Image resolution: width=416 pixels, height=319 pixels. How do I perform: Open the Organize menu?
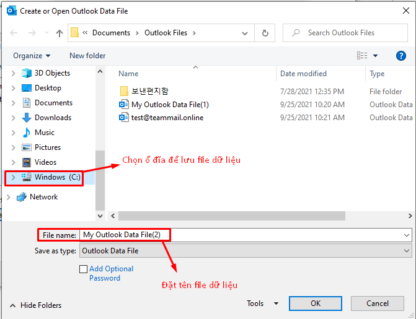32,56
